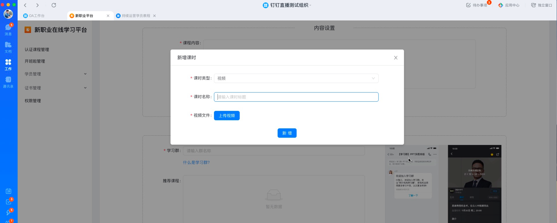Click the 上传视频 button

click(227, 116)
